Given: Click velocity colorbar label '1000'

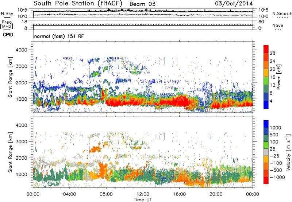Looking at the screenshot, I should coord(276,128).
